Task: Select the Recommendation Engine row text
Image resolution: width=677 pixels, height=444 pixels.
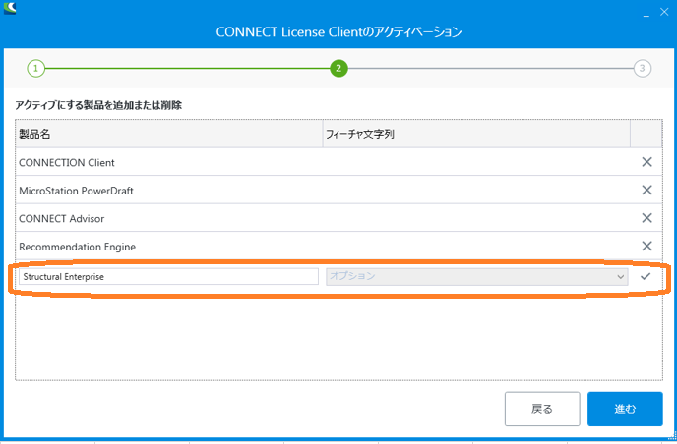Action: point(78,247)
